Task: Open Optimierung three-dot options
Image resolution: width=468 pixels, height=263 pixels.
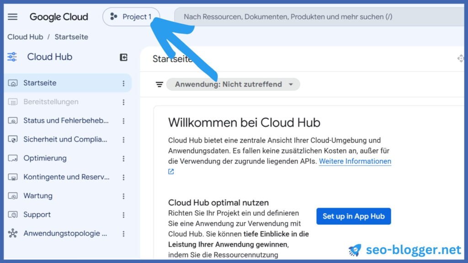Action: (x=123, y=158)
